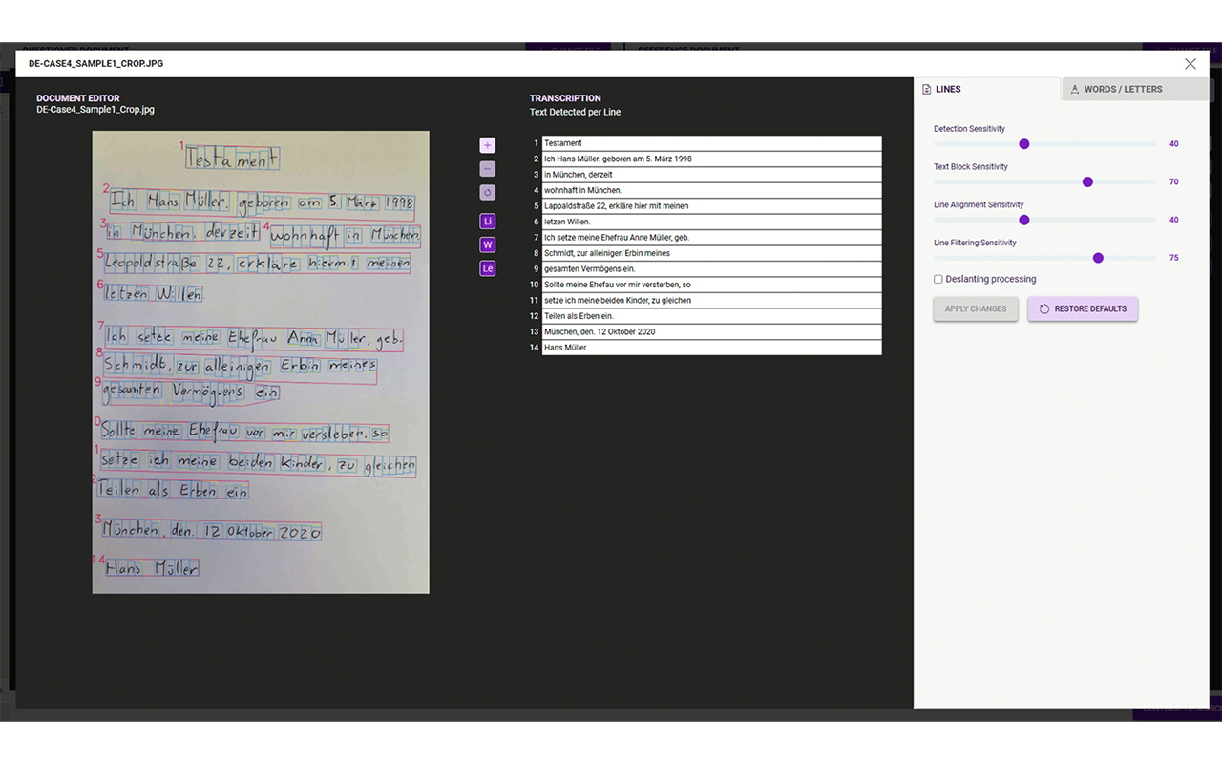Screen dimensions: 1222x764
Task: Adjust the Line Alignment Sensitivity slider
Action: click(x=1024, y=220)
